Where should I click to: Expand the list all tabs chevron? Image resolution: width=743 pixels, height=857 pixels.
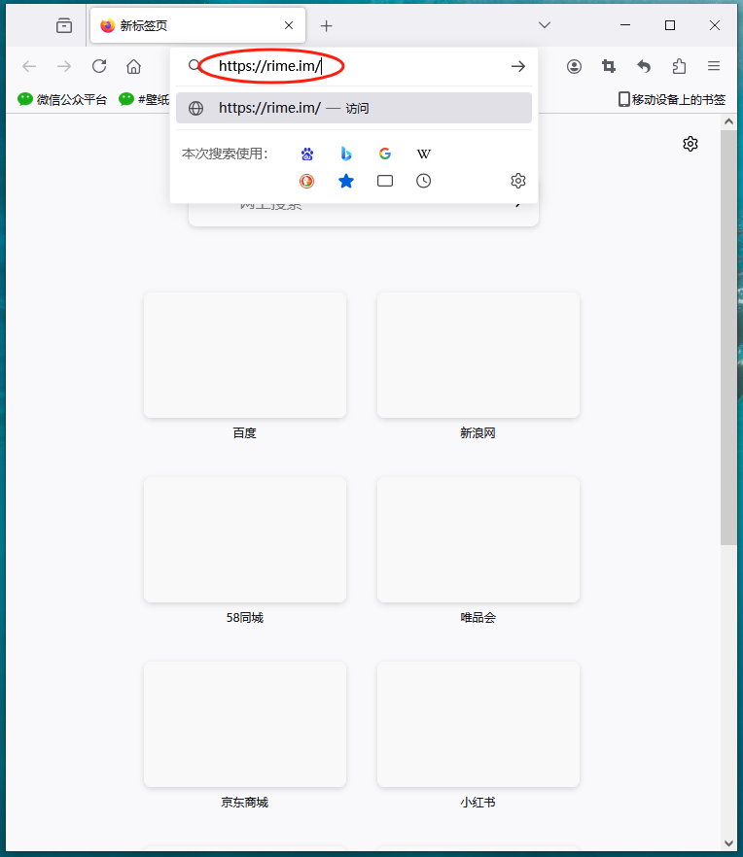pos(545,25)
